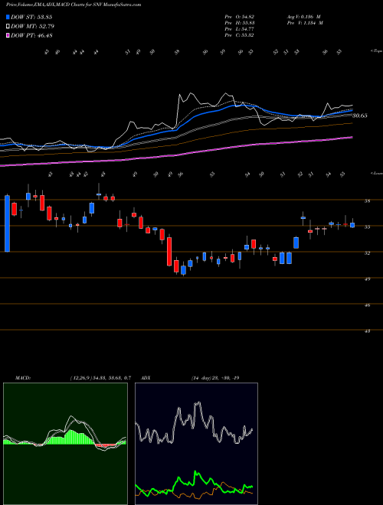Click the magenta DOW PT legend swatch
Viewport: 383px width, 505px height.
(x=8, y=35)
